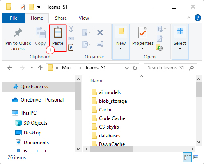
Task: Open the File menu
Action: tap(14, 18)
